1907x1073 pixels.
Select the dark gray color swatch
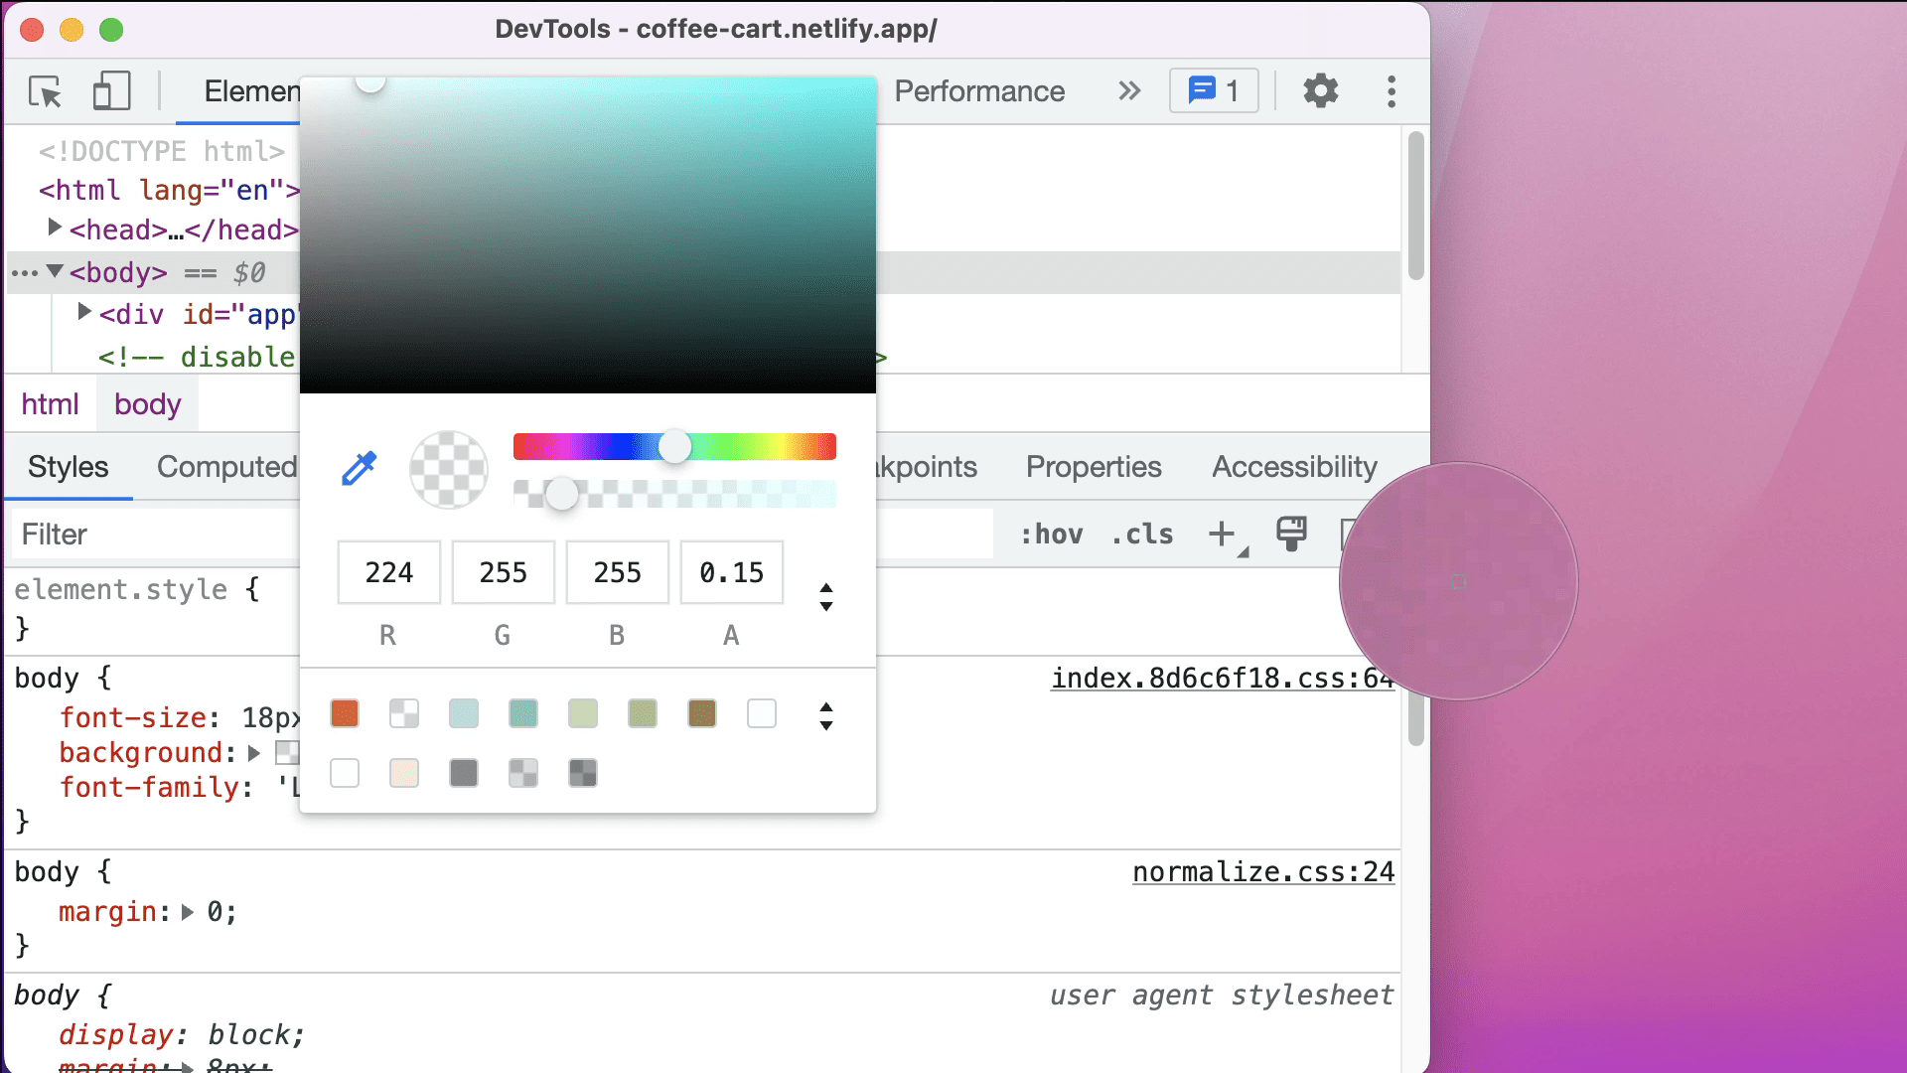(465, 772)
